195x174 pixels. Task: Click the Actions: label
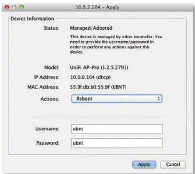coord(49,99)
